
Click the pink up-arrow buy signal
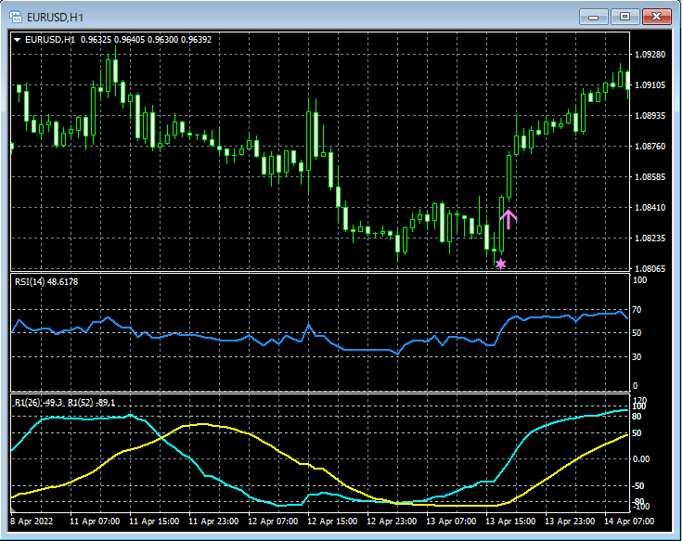[508, 219]
